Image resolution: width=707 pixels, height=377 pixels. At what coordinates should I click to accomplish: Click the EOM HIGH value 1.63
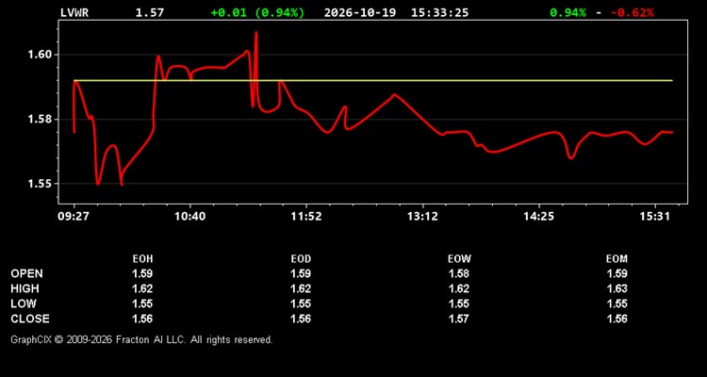click(617, 288)
